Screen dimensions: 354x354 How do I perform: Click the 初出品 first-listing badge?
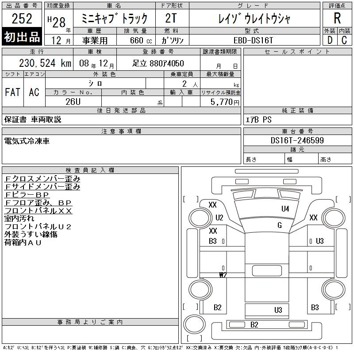(22, 37)
